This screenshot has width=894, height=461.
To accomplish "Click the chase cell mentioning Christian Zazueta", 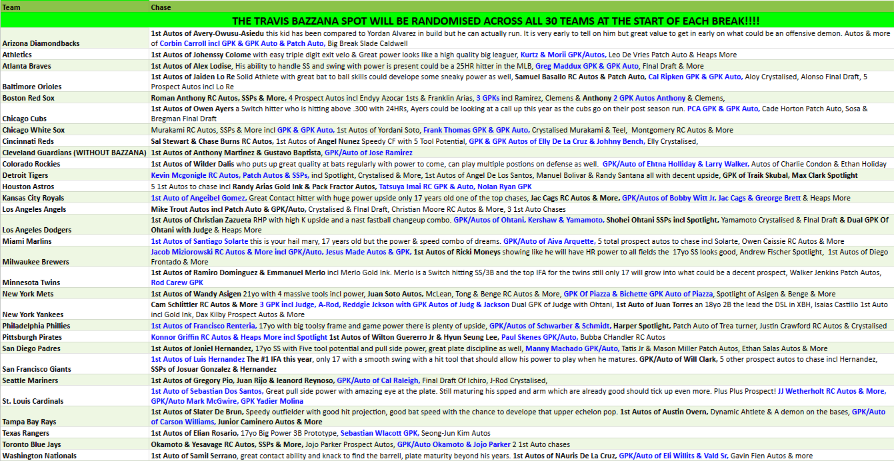I will [521, 225].
